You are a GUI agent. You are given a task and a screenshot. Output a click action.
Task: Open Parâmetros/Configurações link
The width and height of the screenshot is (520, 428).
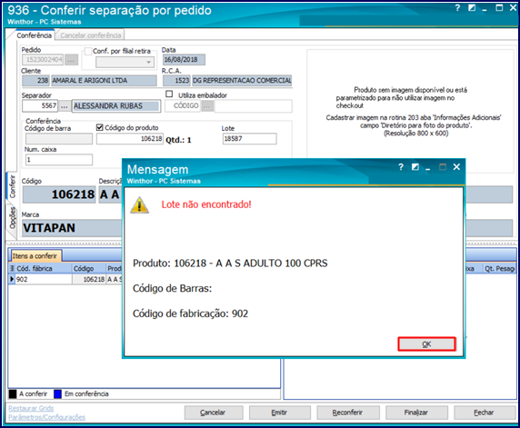click(46, 417)
